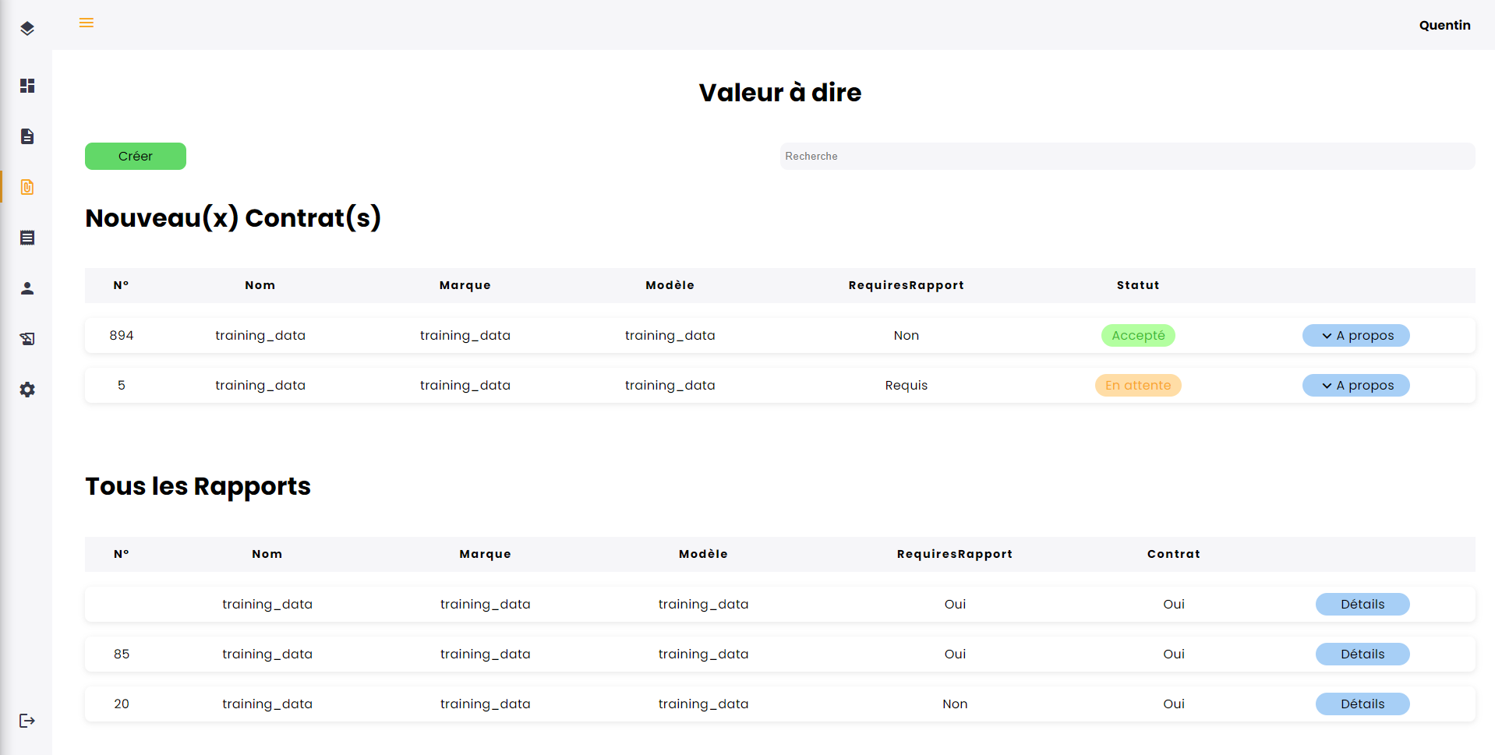The image size is (1495, 755).
Task: Open the settings gear icon
Action: point(27,390)
